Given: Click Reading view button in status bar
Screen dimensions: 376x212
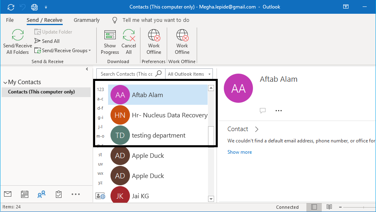Looking at the screenshot, I should [x=329, y=207].
